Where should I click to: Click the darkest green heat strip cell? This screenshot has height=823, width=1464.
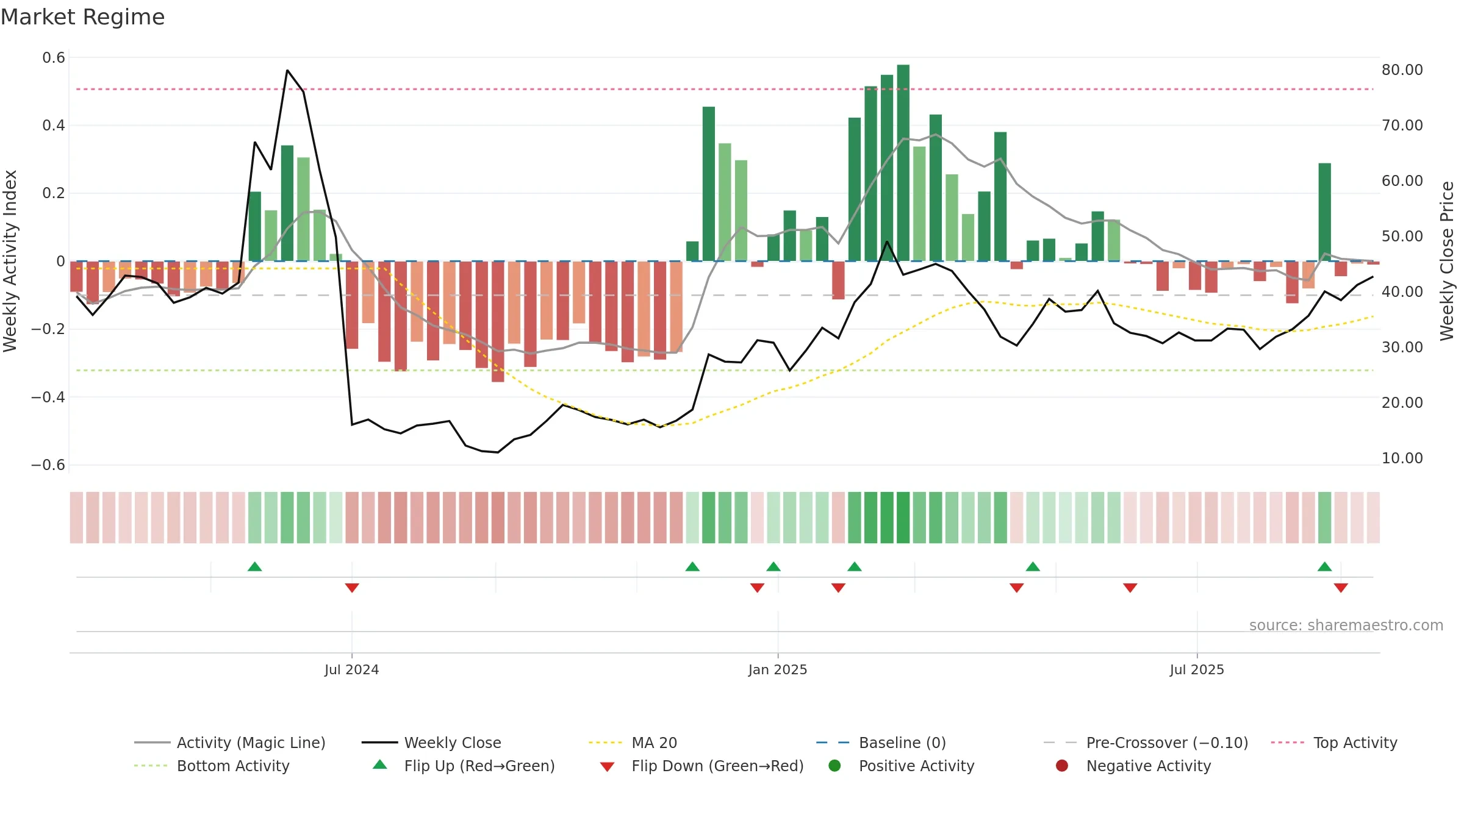click(x=903, y=518)
